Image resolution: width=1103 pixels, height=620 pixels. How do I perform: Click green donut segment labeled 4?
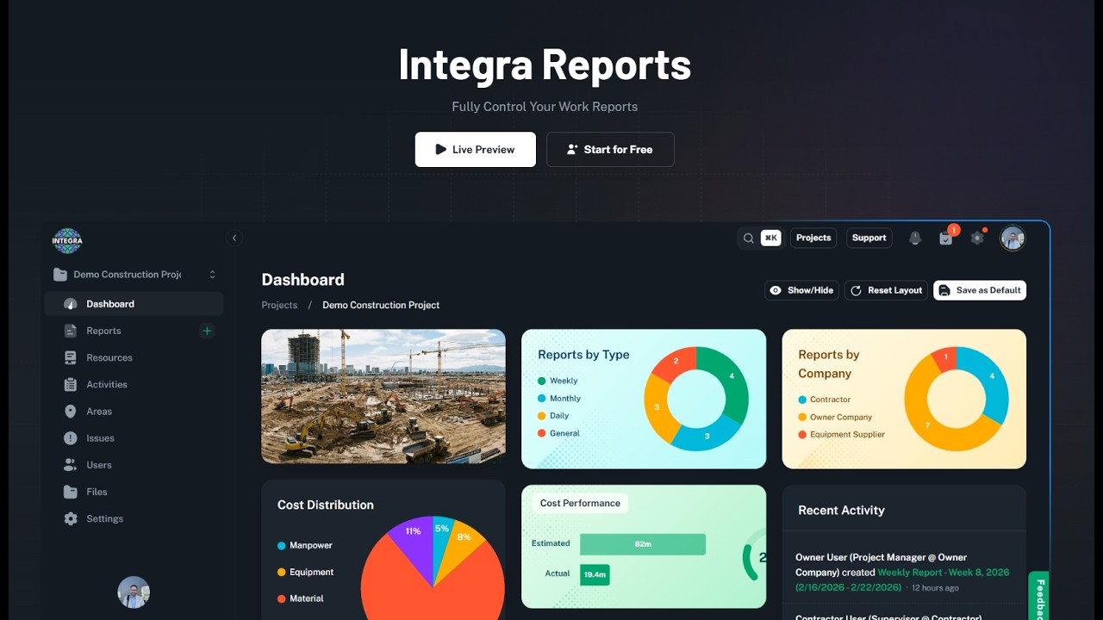click(731, 377)
